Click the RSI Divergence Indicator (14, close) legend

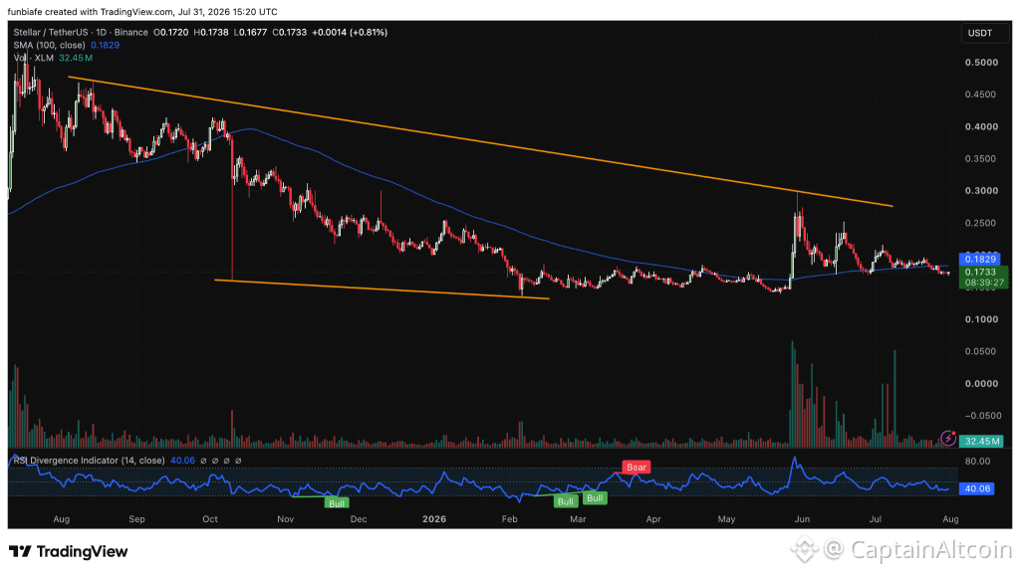89,461
